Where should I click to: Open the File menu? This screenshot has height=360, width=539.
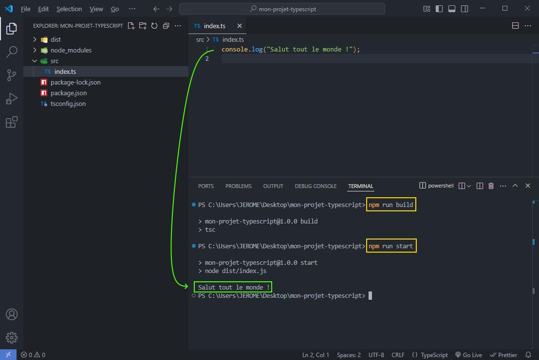[25, 9]
